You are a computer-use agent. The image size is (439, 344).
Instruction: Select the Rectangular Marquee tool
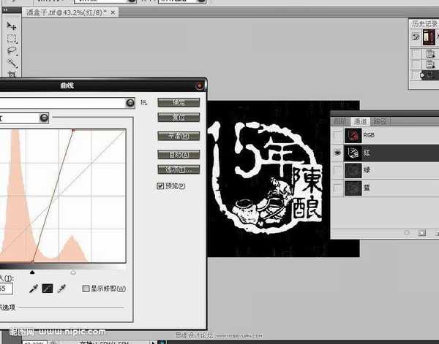pyautogui.click(x=12, y=39)
